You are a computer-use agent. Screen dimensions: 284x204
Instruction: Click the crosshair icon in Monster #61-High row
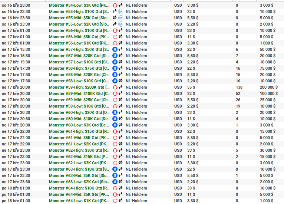[115, 132]
